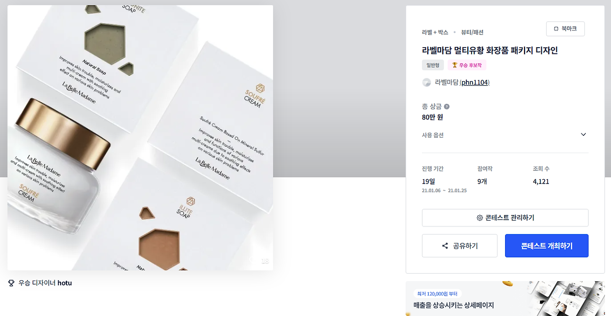The height and width of the screenshot is (316, 611).
Task: Open winning designer hotu's profile
Action: coord(64,283)
